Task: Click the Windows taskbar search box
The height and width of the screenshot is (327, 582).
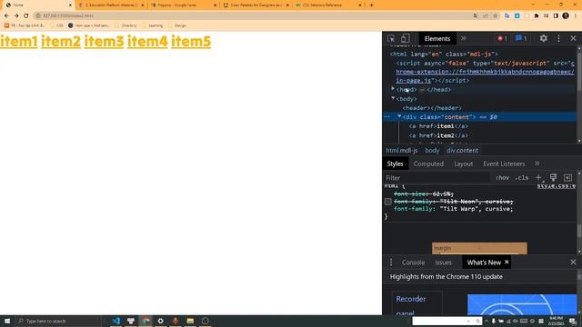Action: click(x=58, y=321)
